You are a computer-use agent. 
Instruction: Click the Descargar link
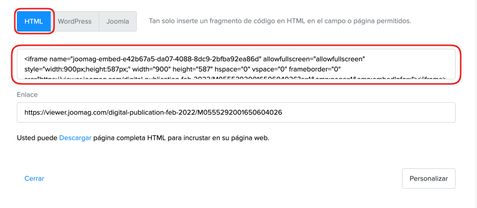click(75, 138)
